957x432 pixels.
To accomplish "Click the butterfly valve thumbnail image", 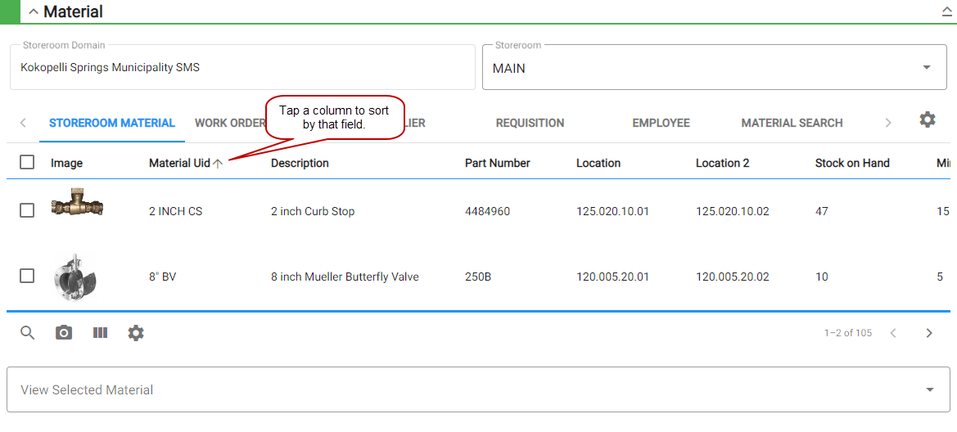I will point(74,277).
